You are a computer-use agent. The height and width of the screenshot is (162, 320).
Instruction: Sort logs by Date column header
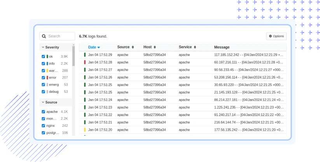[x=92, y=47]
